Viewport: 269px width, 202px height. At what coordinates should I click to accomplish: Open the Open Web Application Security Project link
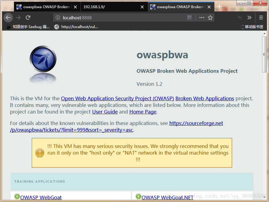click(117, 98)
